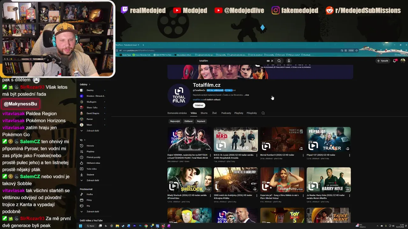Image resolution: width=408 pixels, height=229 pixels.
Task: Click the 2000 metrů do Andrijivky title
Action: click(233, 197)
